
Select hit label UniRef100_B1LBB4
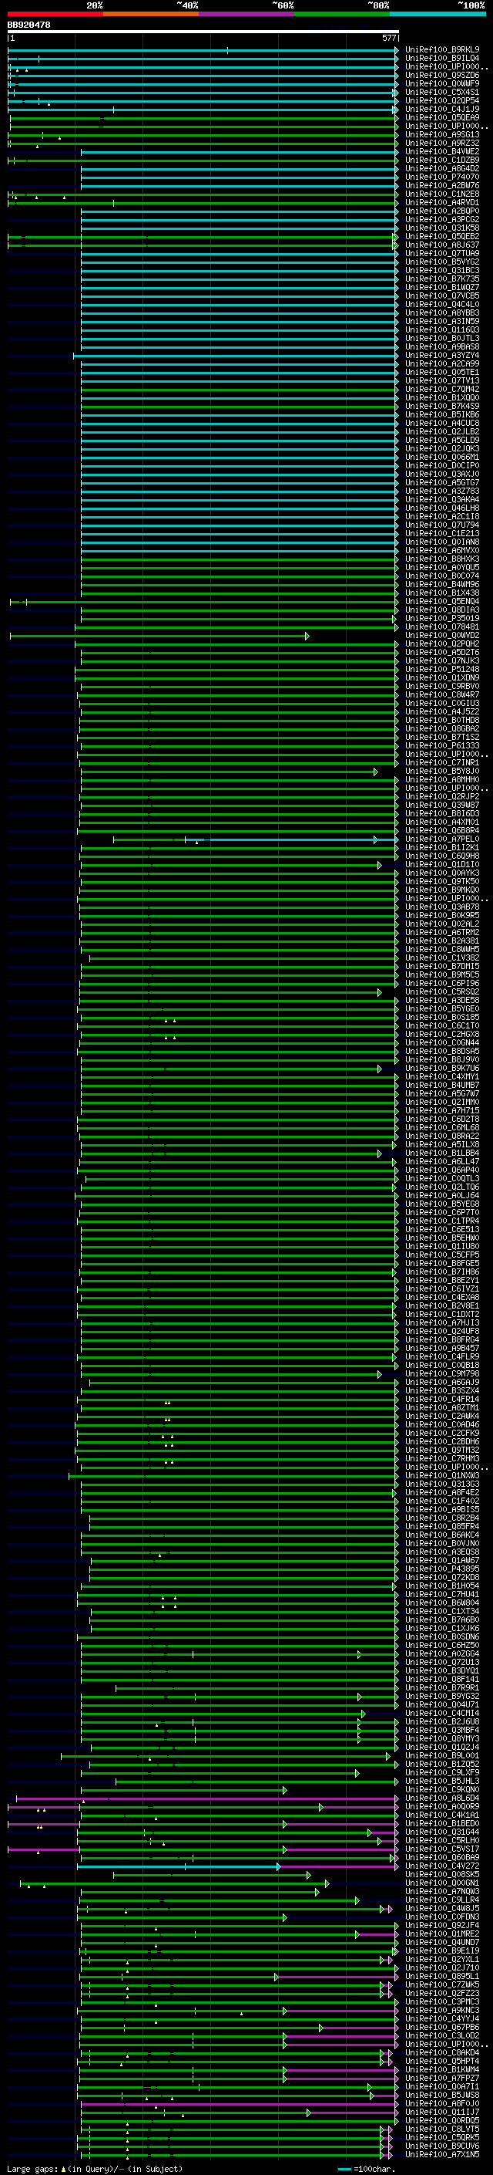point(442,1153)
